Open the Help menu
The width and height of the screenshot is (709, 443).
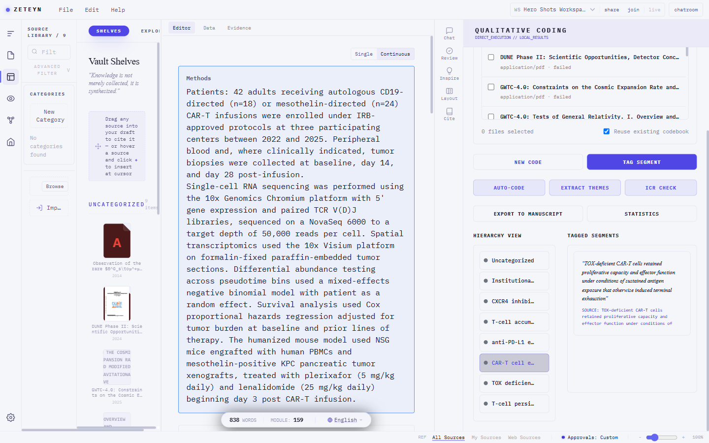tap(118, 10)
